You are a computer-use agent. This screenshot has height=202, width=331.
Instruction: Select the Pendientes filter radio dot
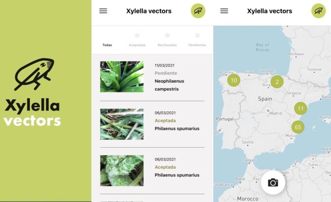[x=197, y=36]
